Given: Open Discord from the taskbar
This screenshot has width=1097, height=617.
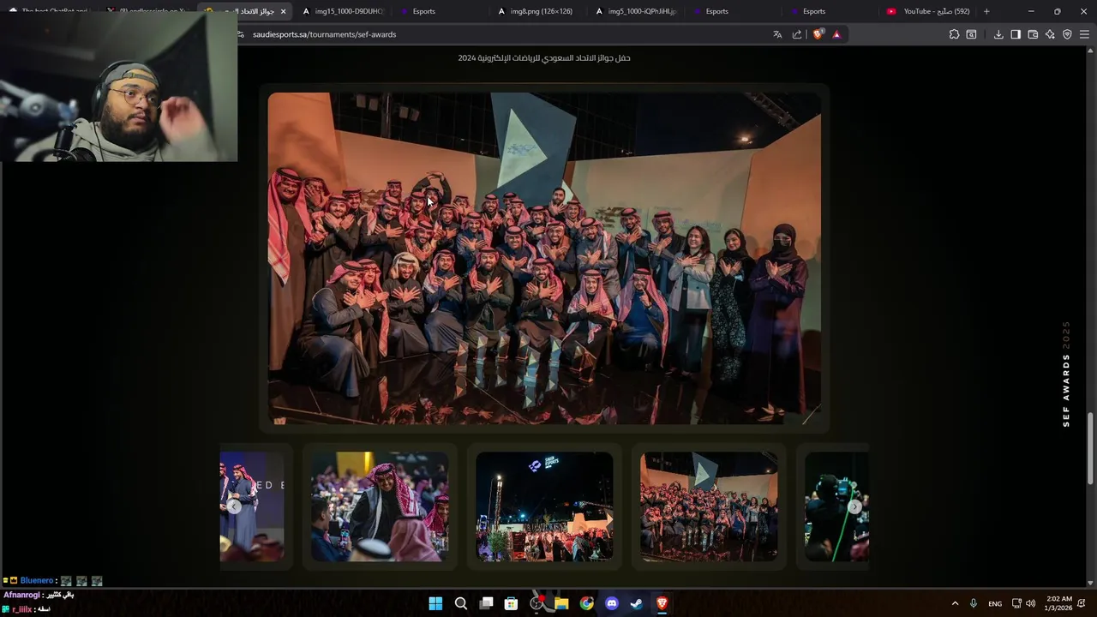Looking at the screenshot, I should (x=612, y=603).
